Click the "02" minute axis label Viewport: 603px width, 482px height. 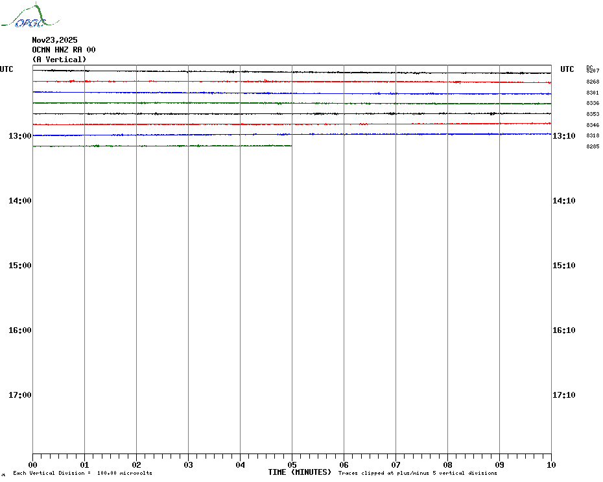[137, 465]
